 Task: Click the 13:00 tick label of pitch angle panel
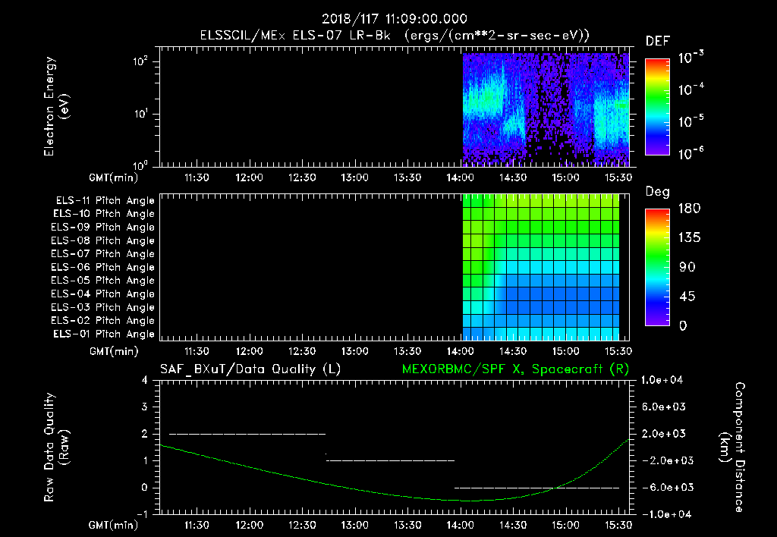355,351
